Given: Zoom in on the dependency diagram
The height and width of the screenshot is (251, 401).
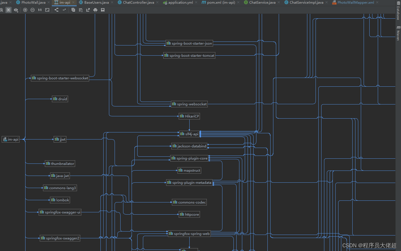Looking at the screenshot, I should pos(25,10).
